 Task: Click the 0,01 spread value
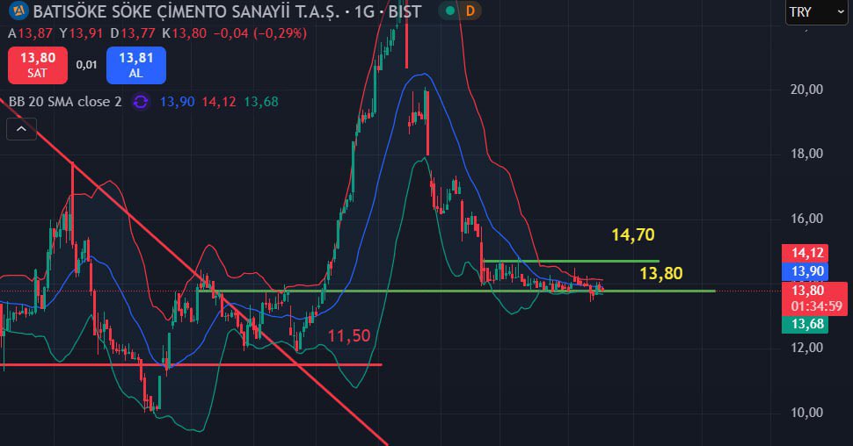pyautogui.click(x=86, y=65)
